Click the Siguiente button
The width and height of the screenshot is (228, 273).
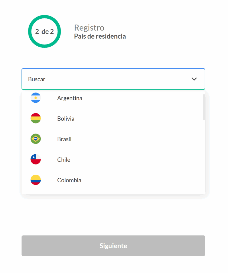tap(113, 246)
